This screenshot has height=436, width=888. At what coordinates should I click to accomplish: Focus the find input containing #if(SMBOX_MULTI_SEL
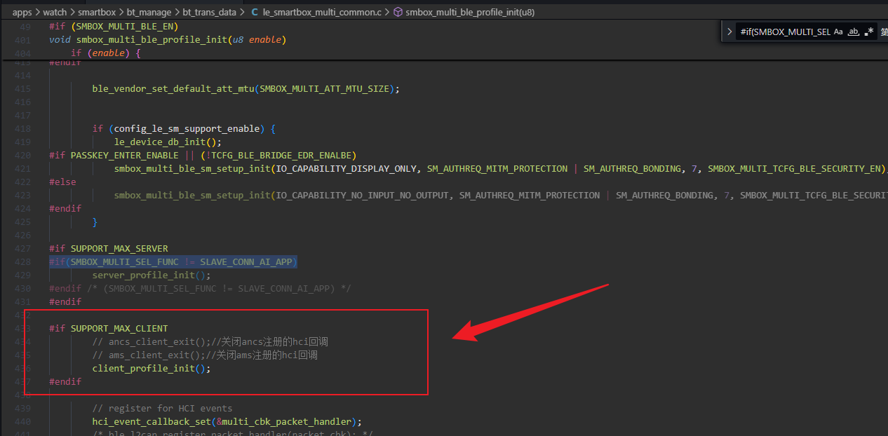click(785, 32)
